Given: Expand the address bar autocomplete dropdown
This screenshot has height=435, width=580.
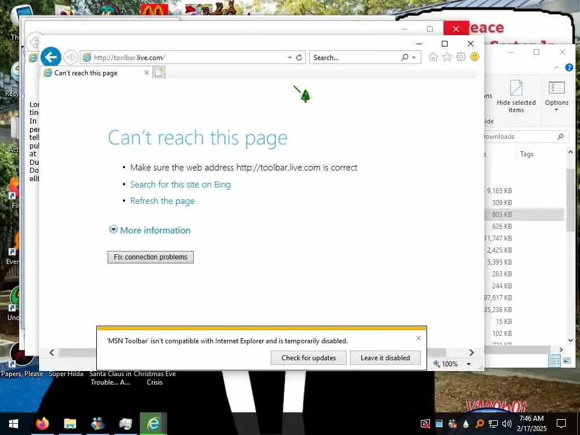Looking at the screenshot, I should pyautogui.click(x=289, y=58).
